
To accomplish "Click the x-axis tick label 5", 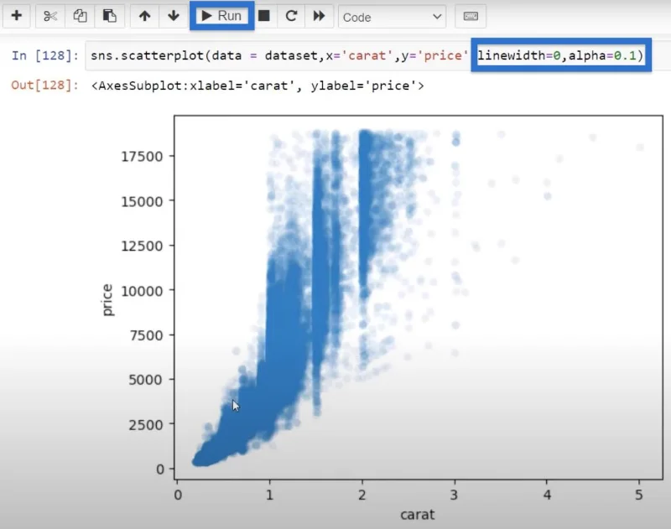I will click(638, 495).
